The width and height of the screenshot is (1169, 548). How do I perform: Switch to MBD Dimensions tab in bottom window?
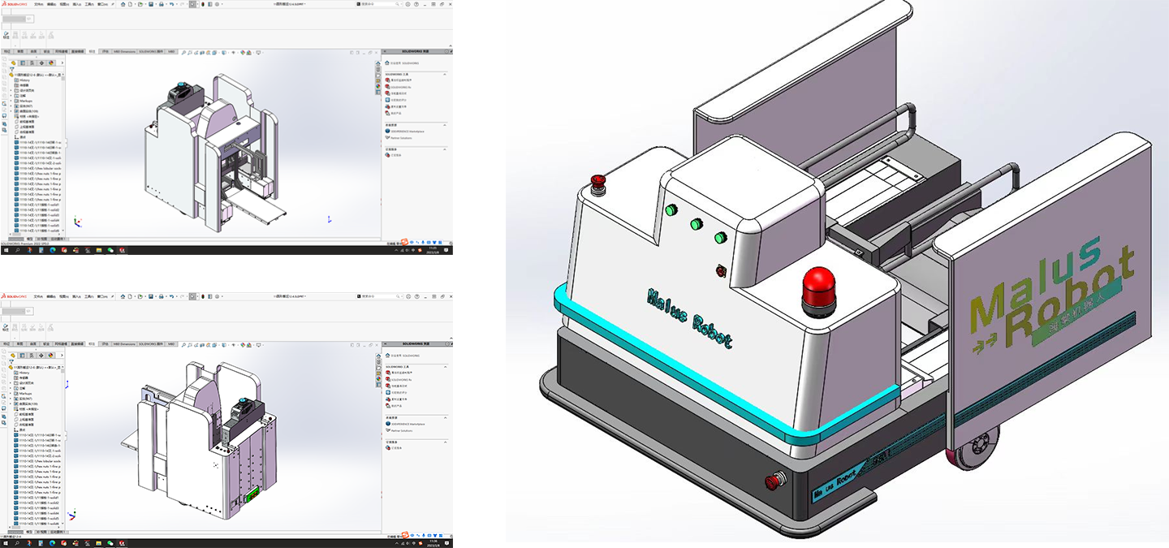point(124,345)
